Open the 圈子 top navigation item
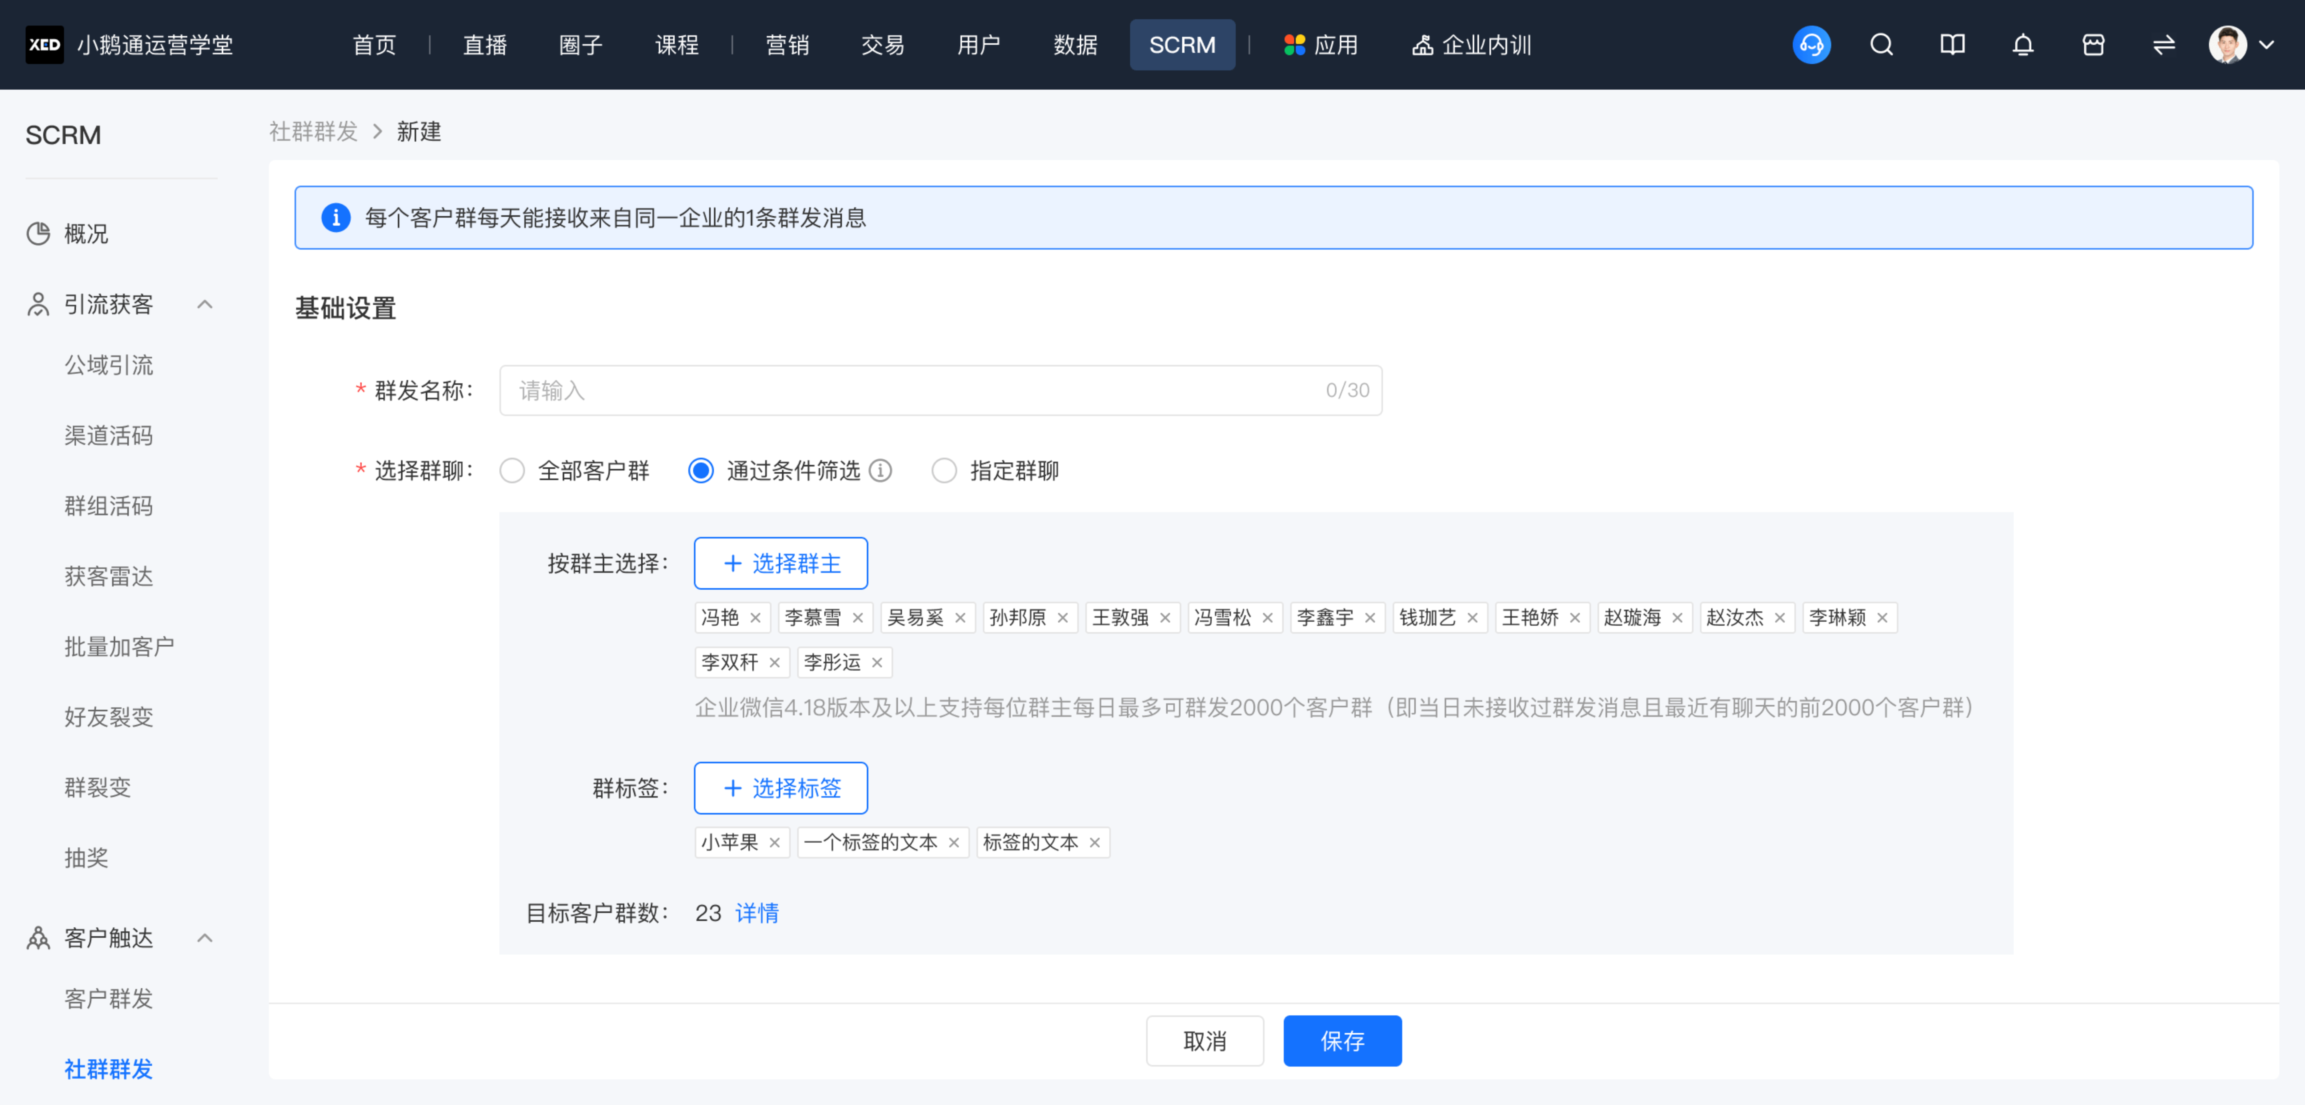The image size is (2305, 1105). point(581,45)
